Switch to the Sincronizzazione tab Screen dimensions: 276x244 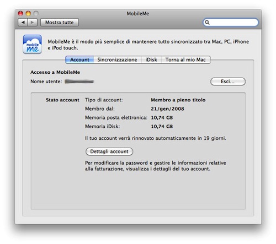click(117, 59)
